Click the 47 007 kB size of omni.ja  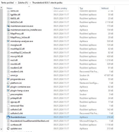[x=108, y=75]
